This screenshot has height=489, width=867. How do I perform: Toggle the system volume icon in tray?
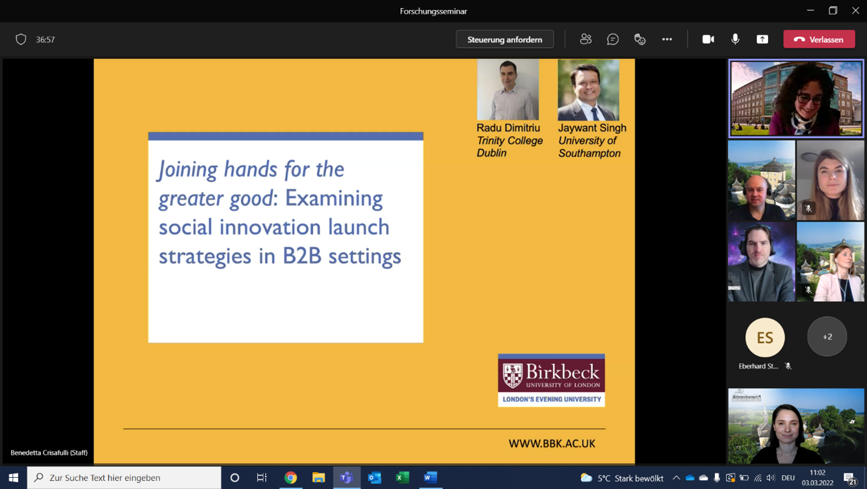coord(771,478)
